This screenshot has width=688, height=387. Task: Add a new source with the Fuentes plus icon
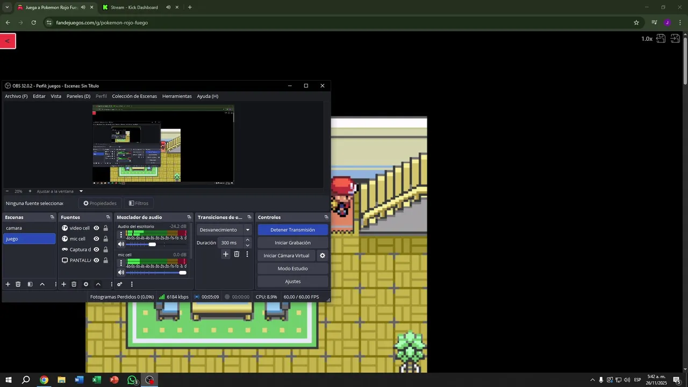63,284
